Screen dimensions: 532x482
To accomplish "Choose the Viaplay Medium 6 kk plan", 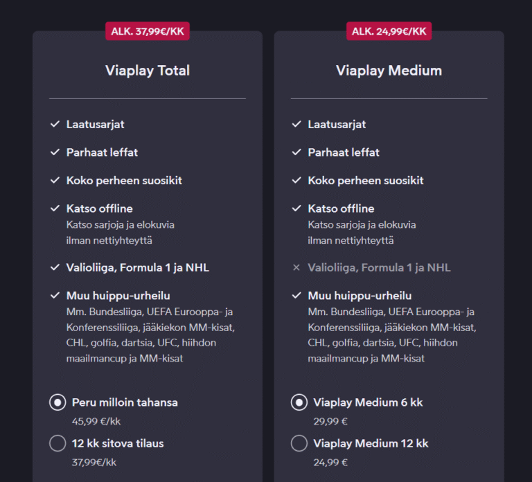I will tap(299, 402).
